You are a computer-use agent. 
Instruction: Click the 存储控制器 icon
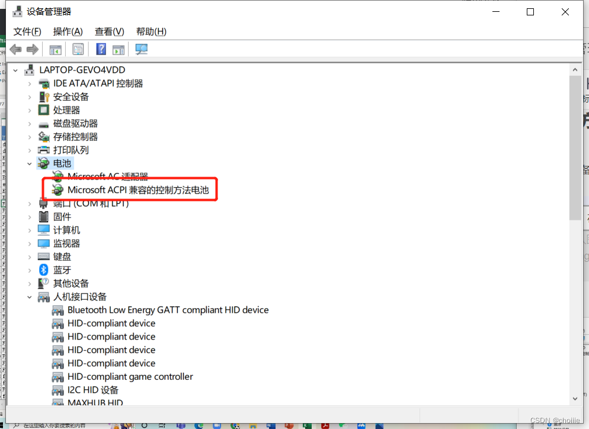click(x=44, y=137)
